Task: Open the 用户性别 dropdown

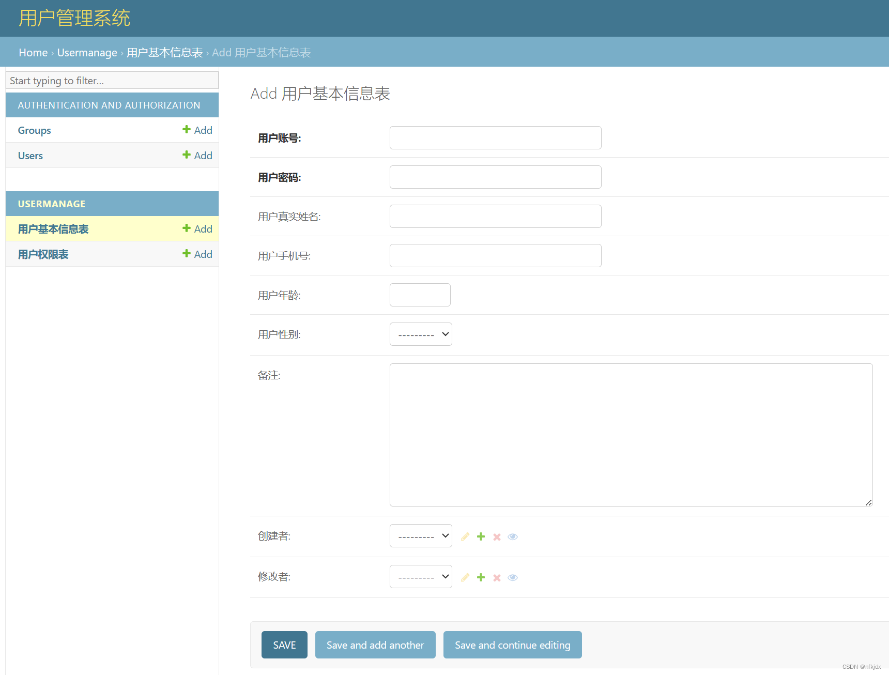Action: click(420, 334)
